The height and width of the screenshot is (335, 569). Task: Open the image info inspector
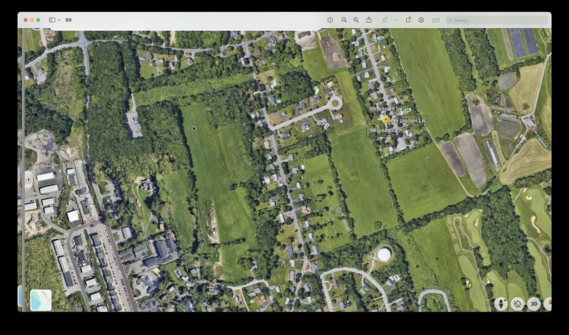[330, 20]
